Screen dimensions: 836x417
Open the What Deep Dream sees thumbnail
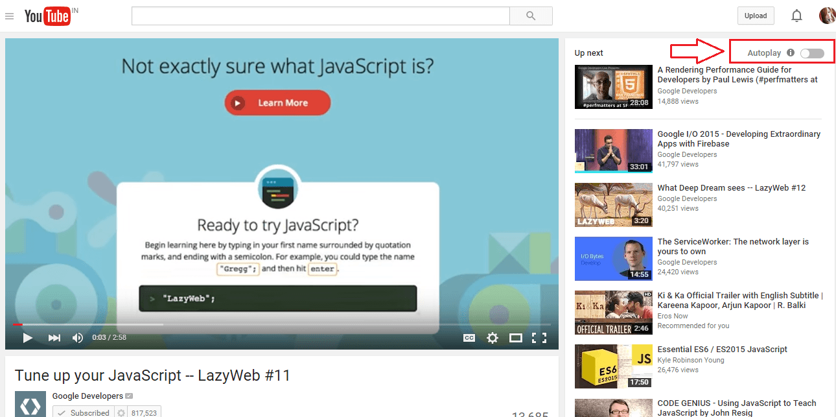pos(614,205)
